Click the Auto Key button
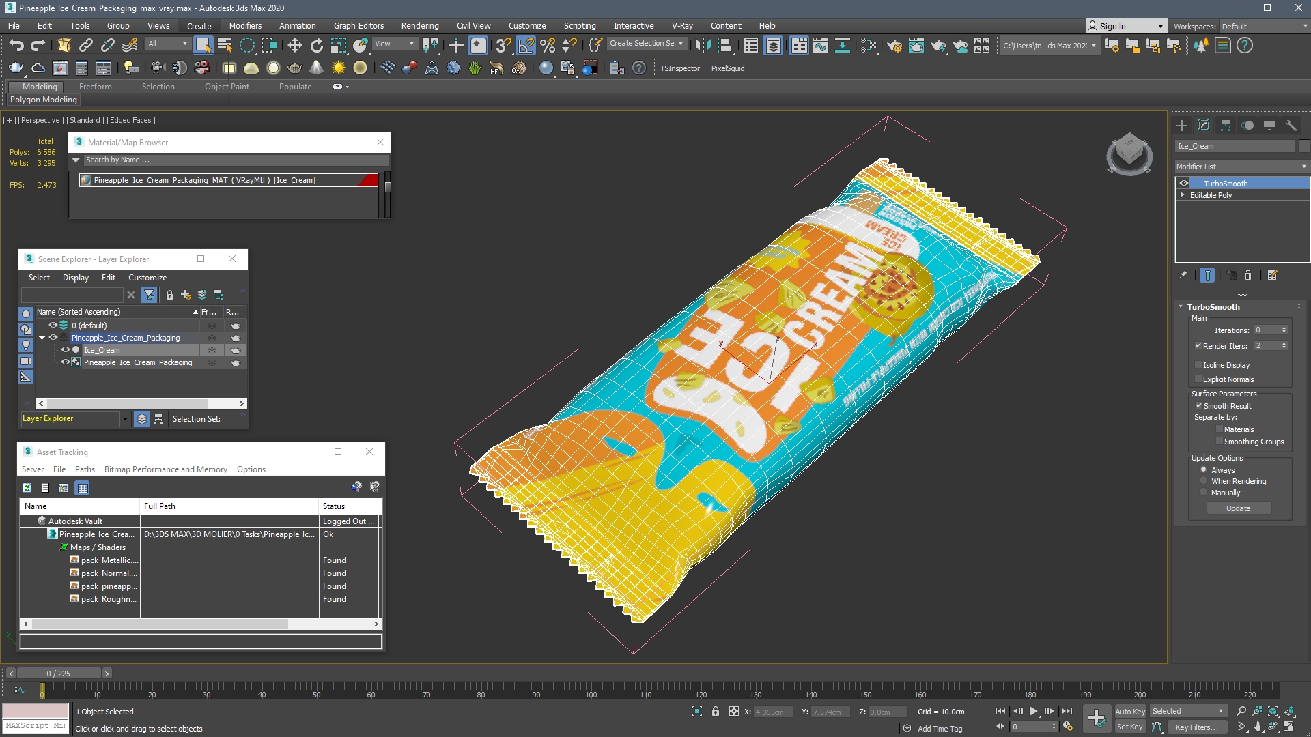The image size is (1311, 737). tap(1130, 712)
